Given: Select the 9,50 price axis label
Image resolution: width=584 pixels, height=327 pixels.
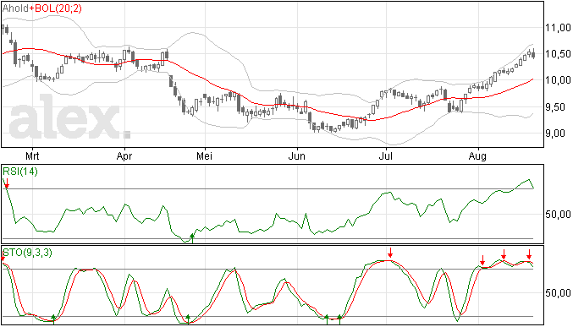Looking at the screenshot, I should coord(558,107).
